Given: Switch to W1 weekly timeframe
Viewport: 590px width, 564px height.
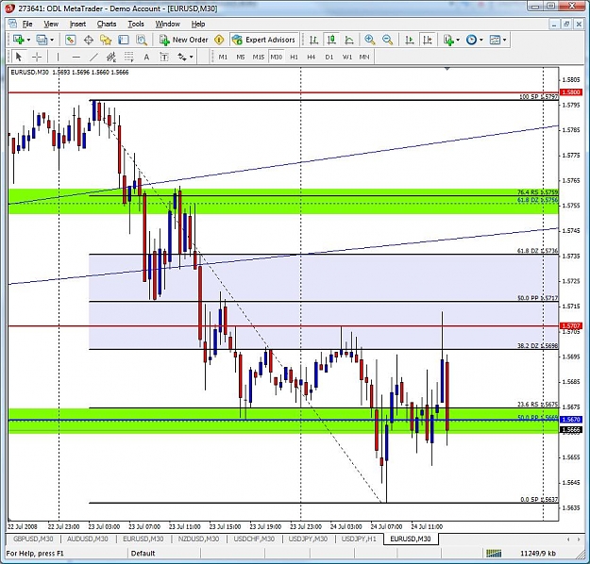Looking at the screenshot, I should 347,57.
